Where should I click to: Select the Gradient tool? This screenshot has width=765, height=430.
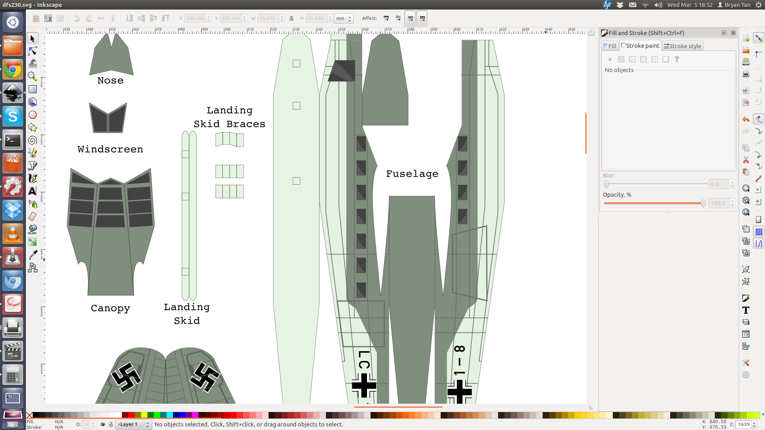point(33,242)
